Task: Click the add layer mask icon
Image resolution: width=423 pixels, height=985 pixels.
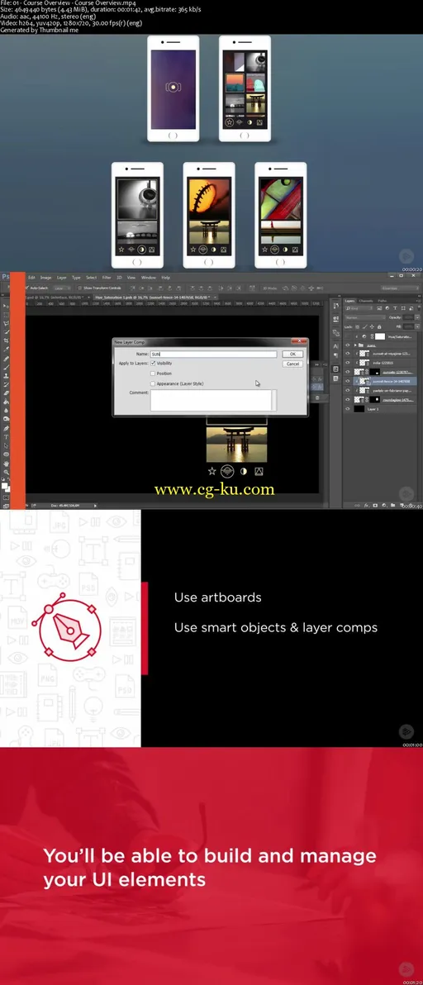Action: click(375, 505)
